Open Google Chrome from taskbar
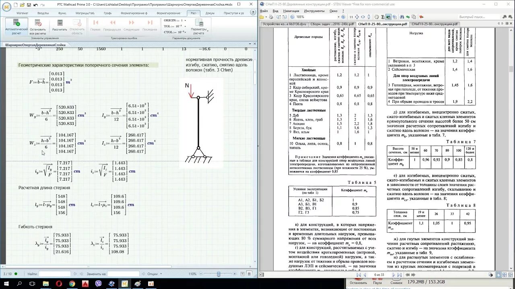515x289 pixels. tap(72, 283)
